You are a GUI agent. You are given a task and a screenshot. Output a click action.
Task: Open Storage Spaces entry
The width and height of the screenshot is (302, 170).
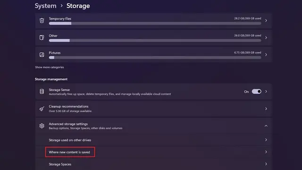[153, 164]
